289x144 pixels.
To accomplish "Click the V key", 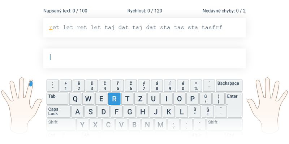I will (121, 125).
